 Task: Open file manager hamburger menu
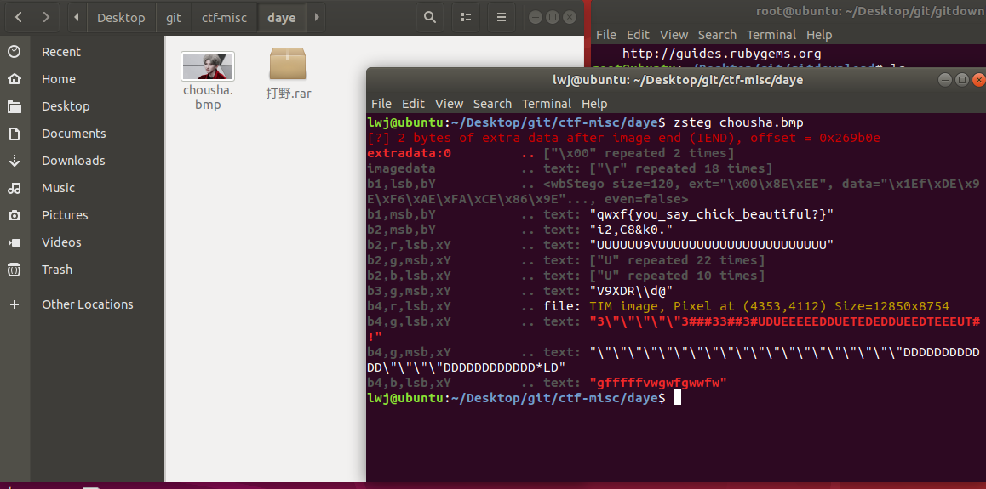click(502, 18)
